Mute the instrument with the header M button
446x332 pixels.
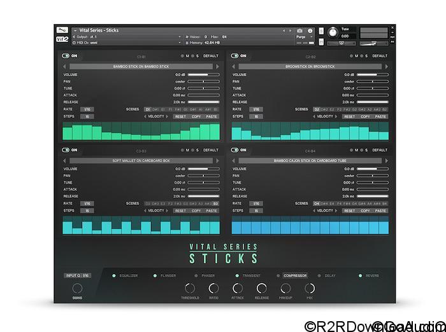click(x=321, y=42)
